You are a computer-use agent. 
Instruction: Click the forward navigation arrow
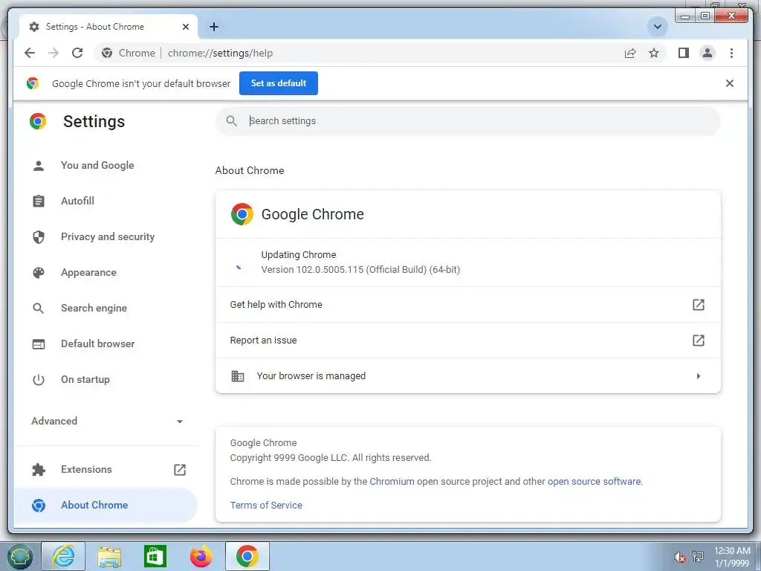click(x=54, y=53)
